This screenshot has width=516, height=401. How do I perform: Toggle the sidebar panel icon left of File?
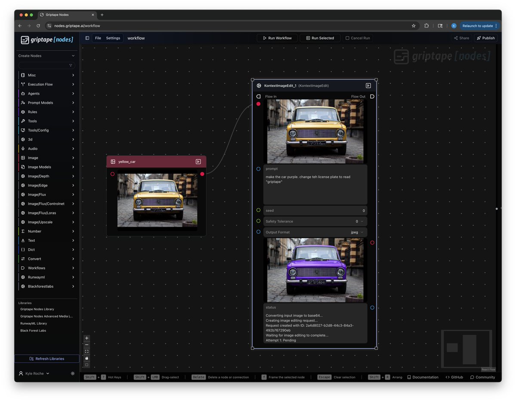click(87, 38)
